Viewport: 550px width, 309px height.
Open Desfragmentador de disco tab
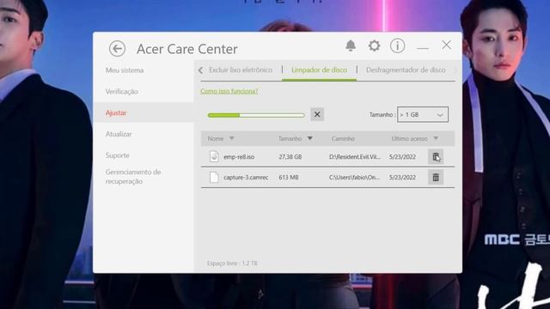[x=406, y=70]
